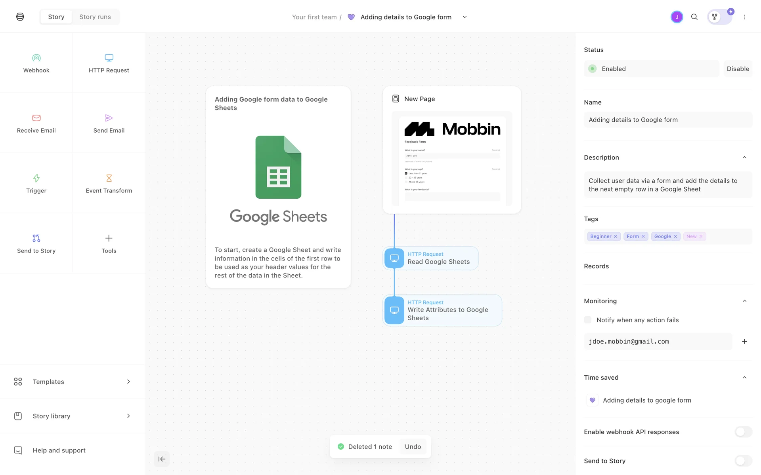This screenshot has height=475, width=761.
Task: Toggle Enable webhook API responses switch
Action: pos(743,432)
